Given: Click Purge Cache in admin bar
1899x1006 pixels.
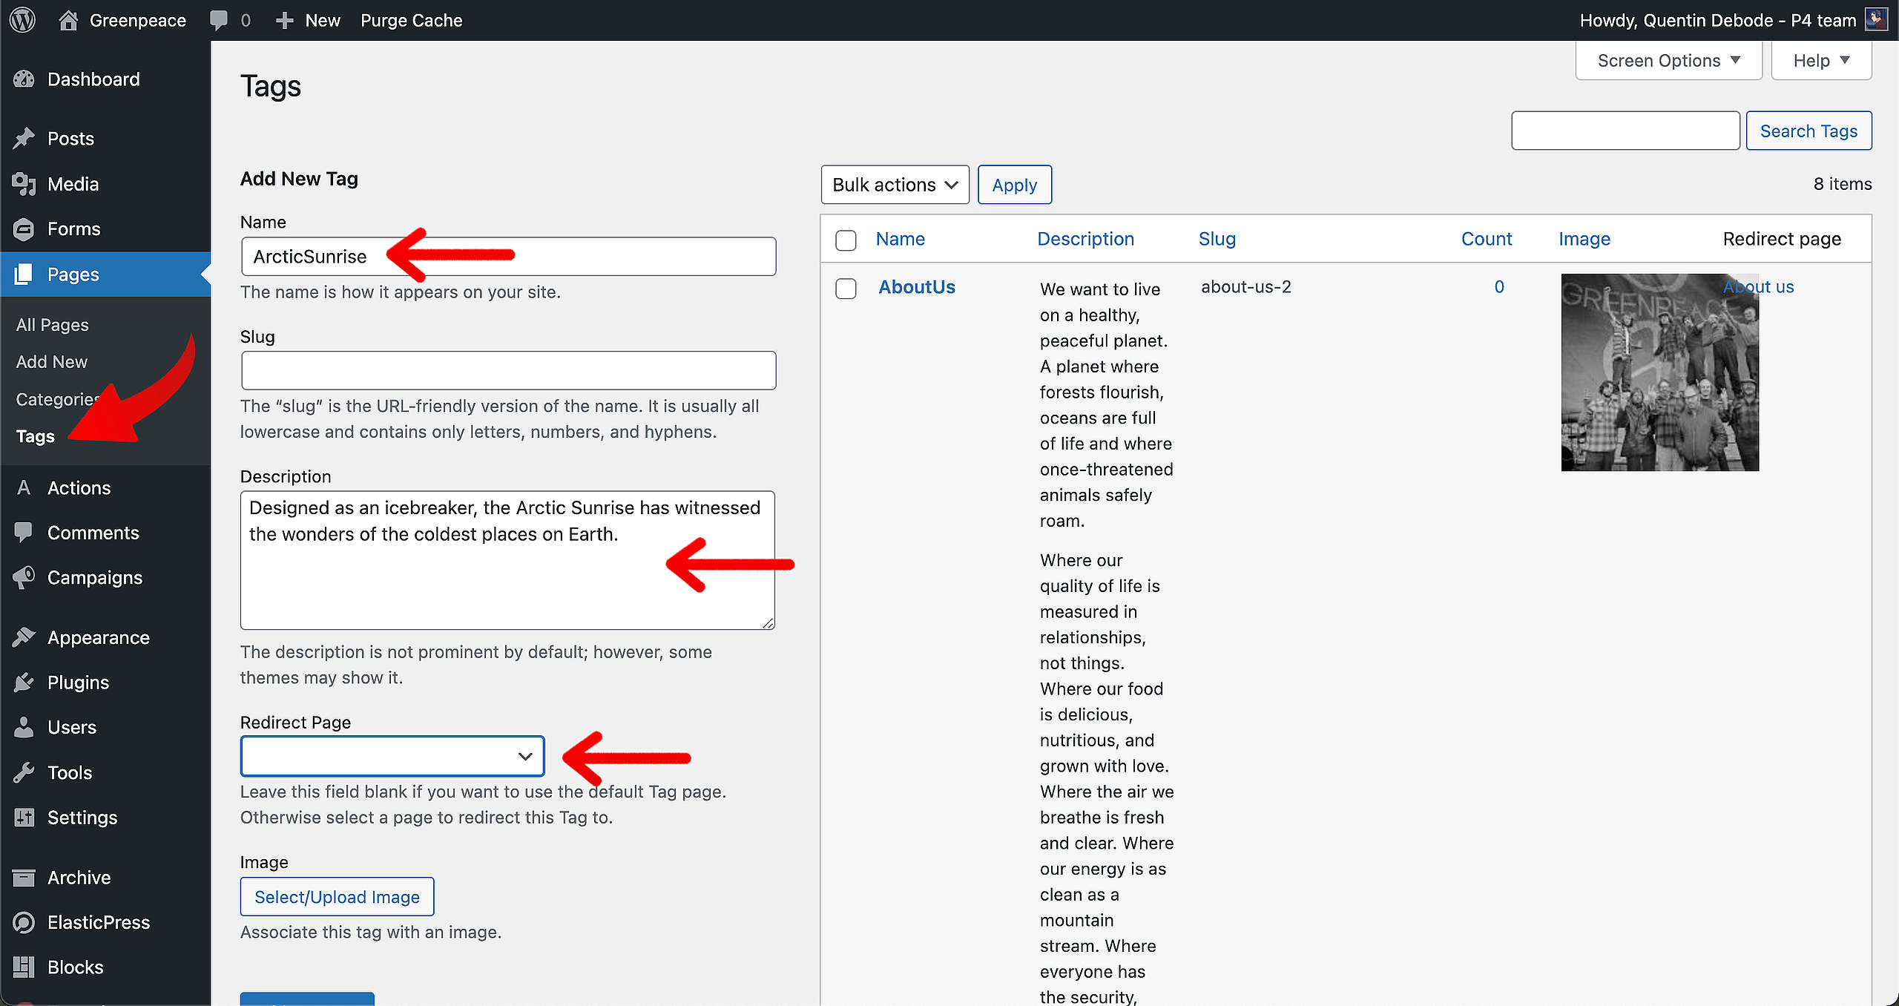Looking at the screenshot, I should 411,20.
